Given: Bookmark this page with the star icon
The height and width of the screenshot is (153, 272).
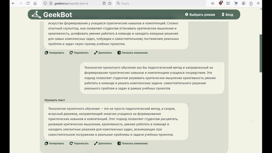Looking at the screenshot, I should [x=110, y=3].
